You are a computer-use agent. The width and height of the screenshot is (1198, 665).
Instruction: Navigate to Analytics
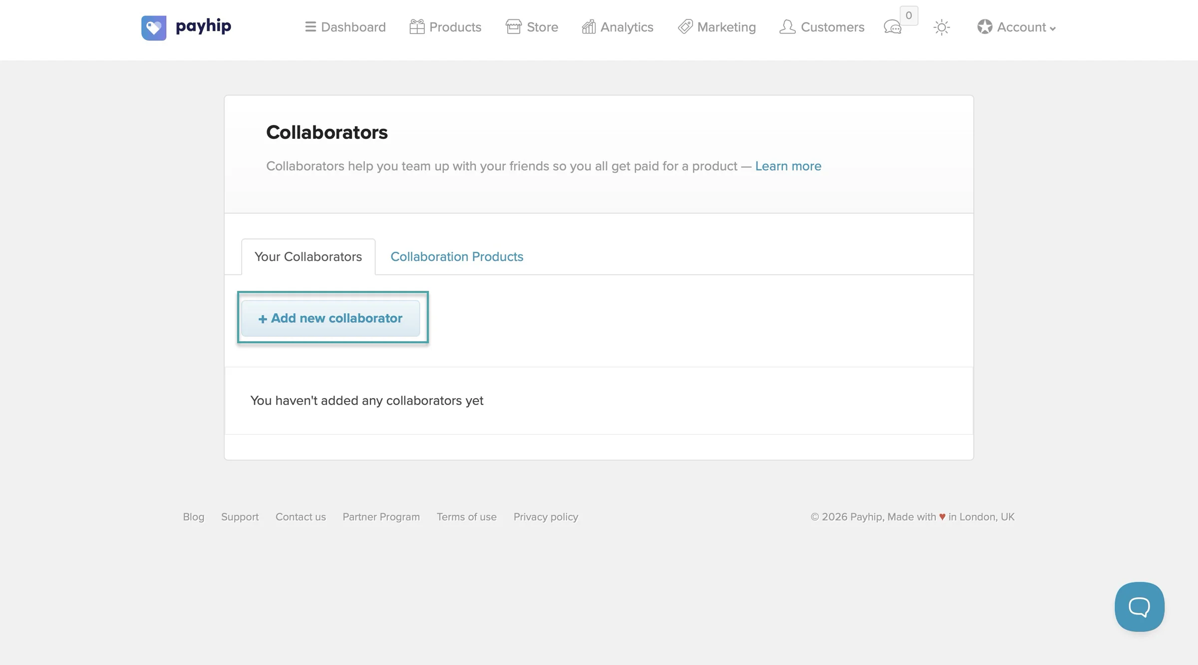(x=617, y=27)
